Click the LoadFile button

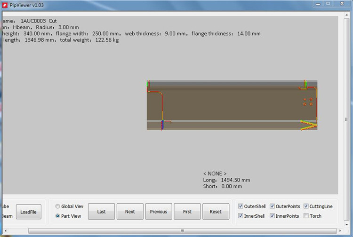[x=29, y=212]
